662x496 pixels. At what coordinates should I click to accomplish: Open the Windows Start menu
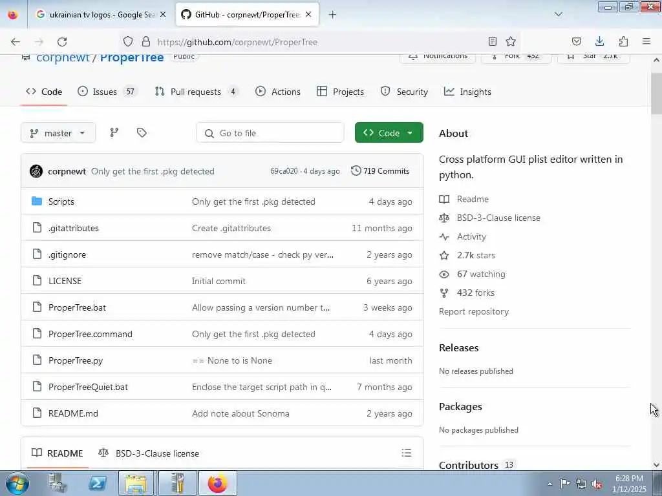coord(17,483)
